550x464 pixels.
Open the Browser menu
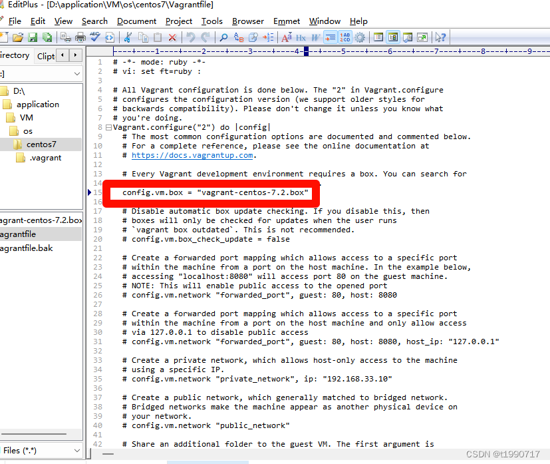248,21
